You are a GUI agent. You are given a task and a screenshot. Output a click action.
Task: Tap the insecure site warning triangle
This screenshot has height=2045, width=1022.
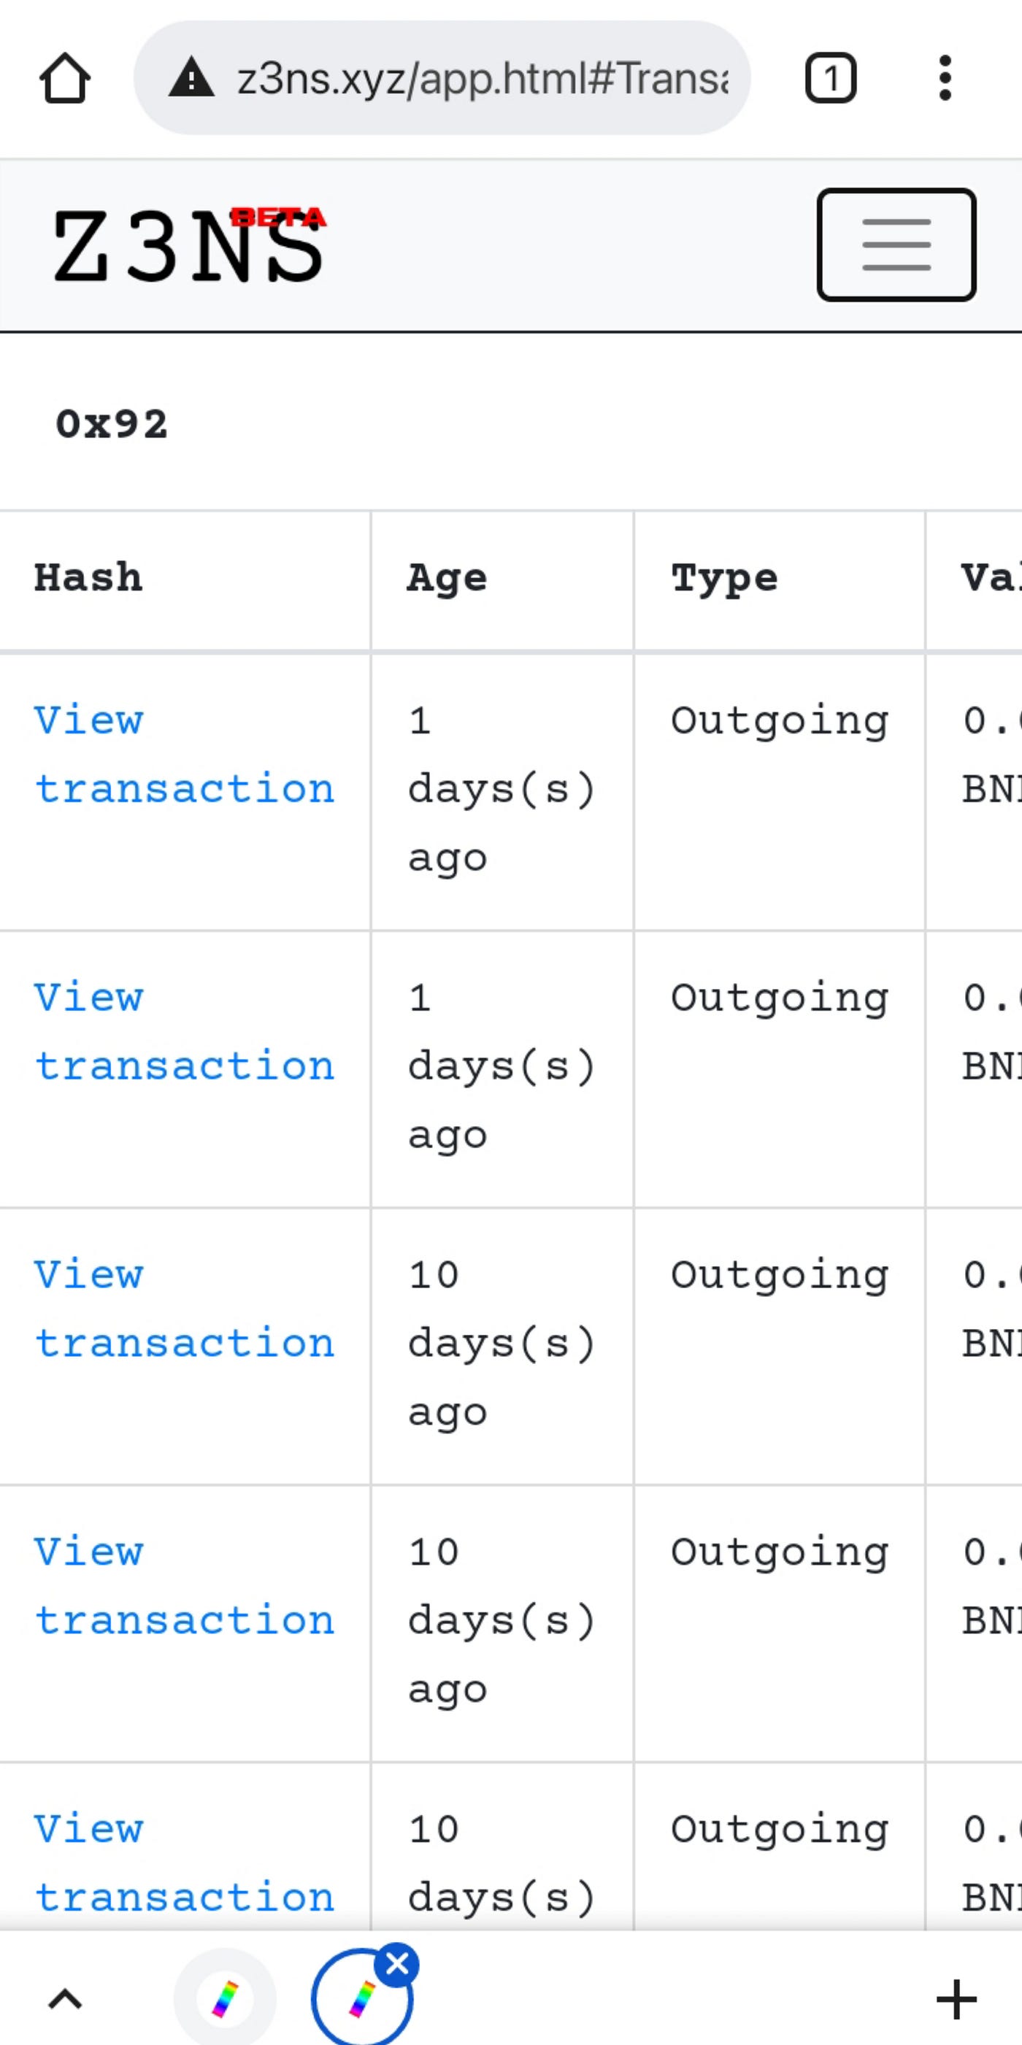click(x=191, y=79)
